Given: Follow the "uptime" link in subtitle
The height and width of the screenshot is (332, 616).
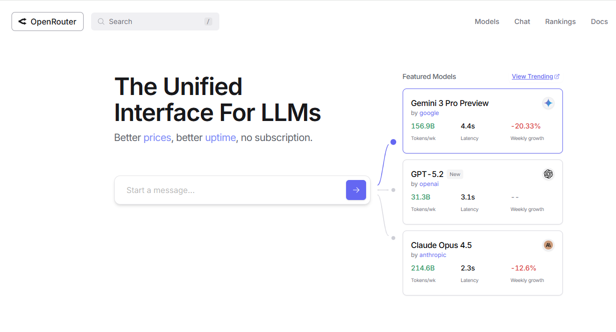Looking at the screenshot, I should coord(220,137).
